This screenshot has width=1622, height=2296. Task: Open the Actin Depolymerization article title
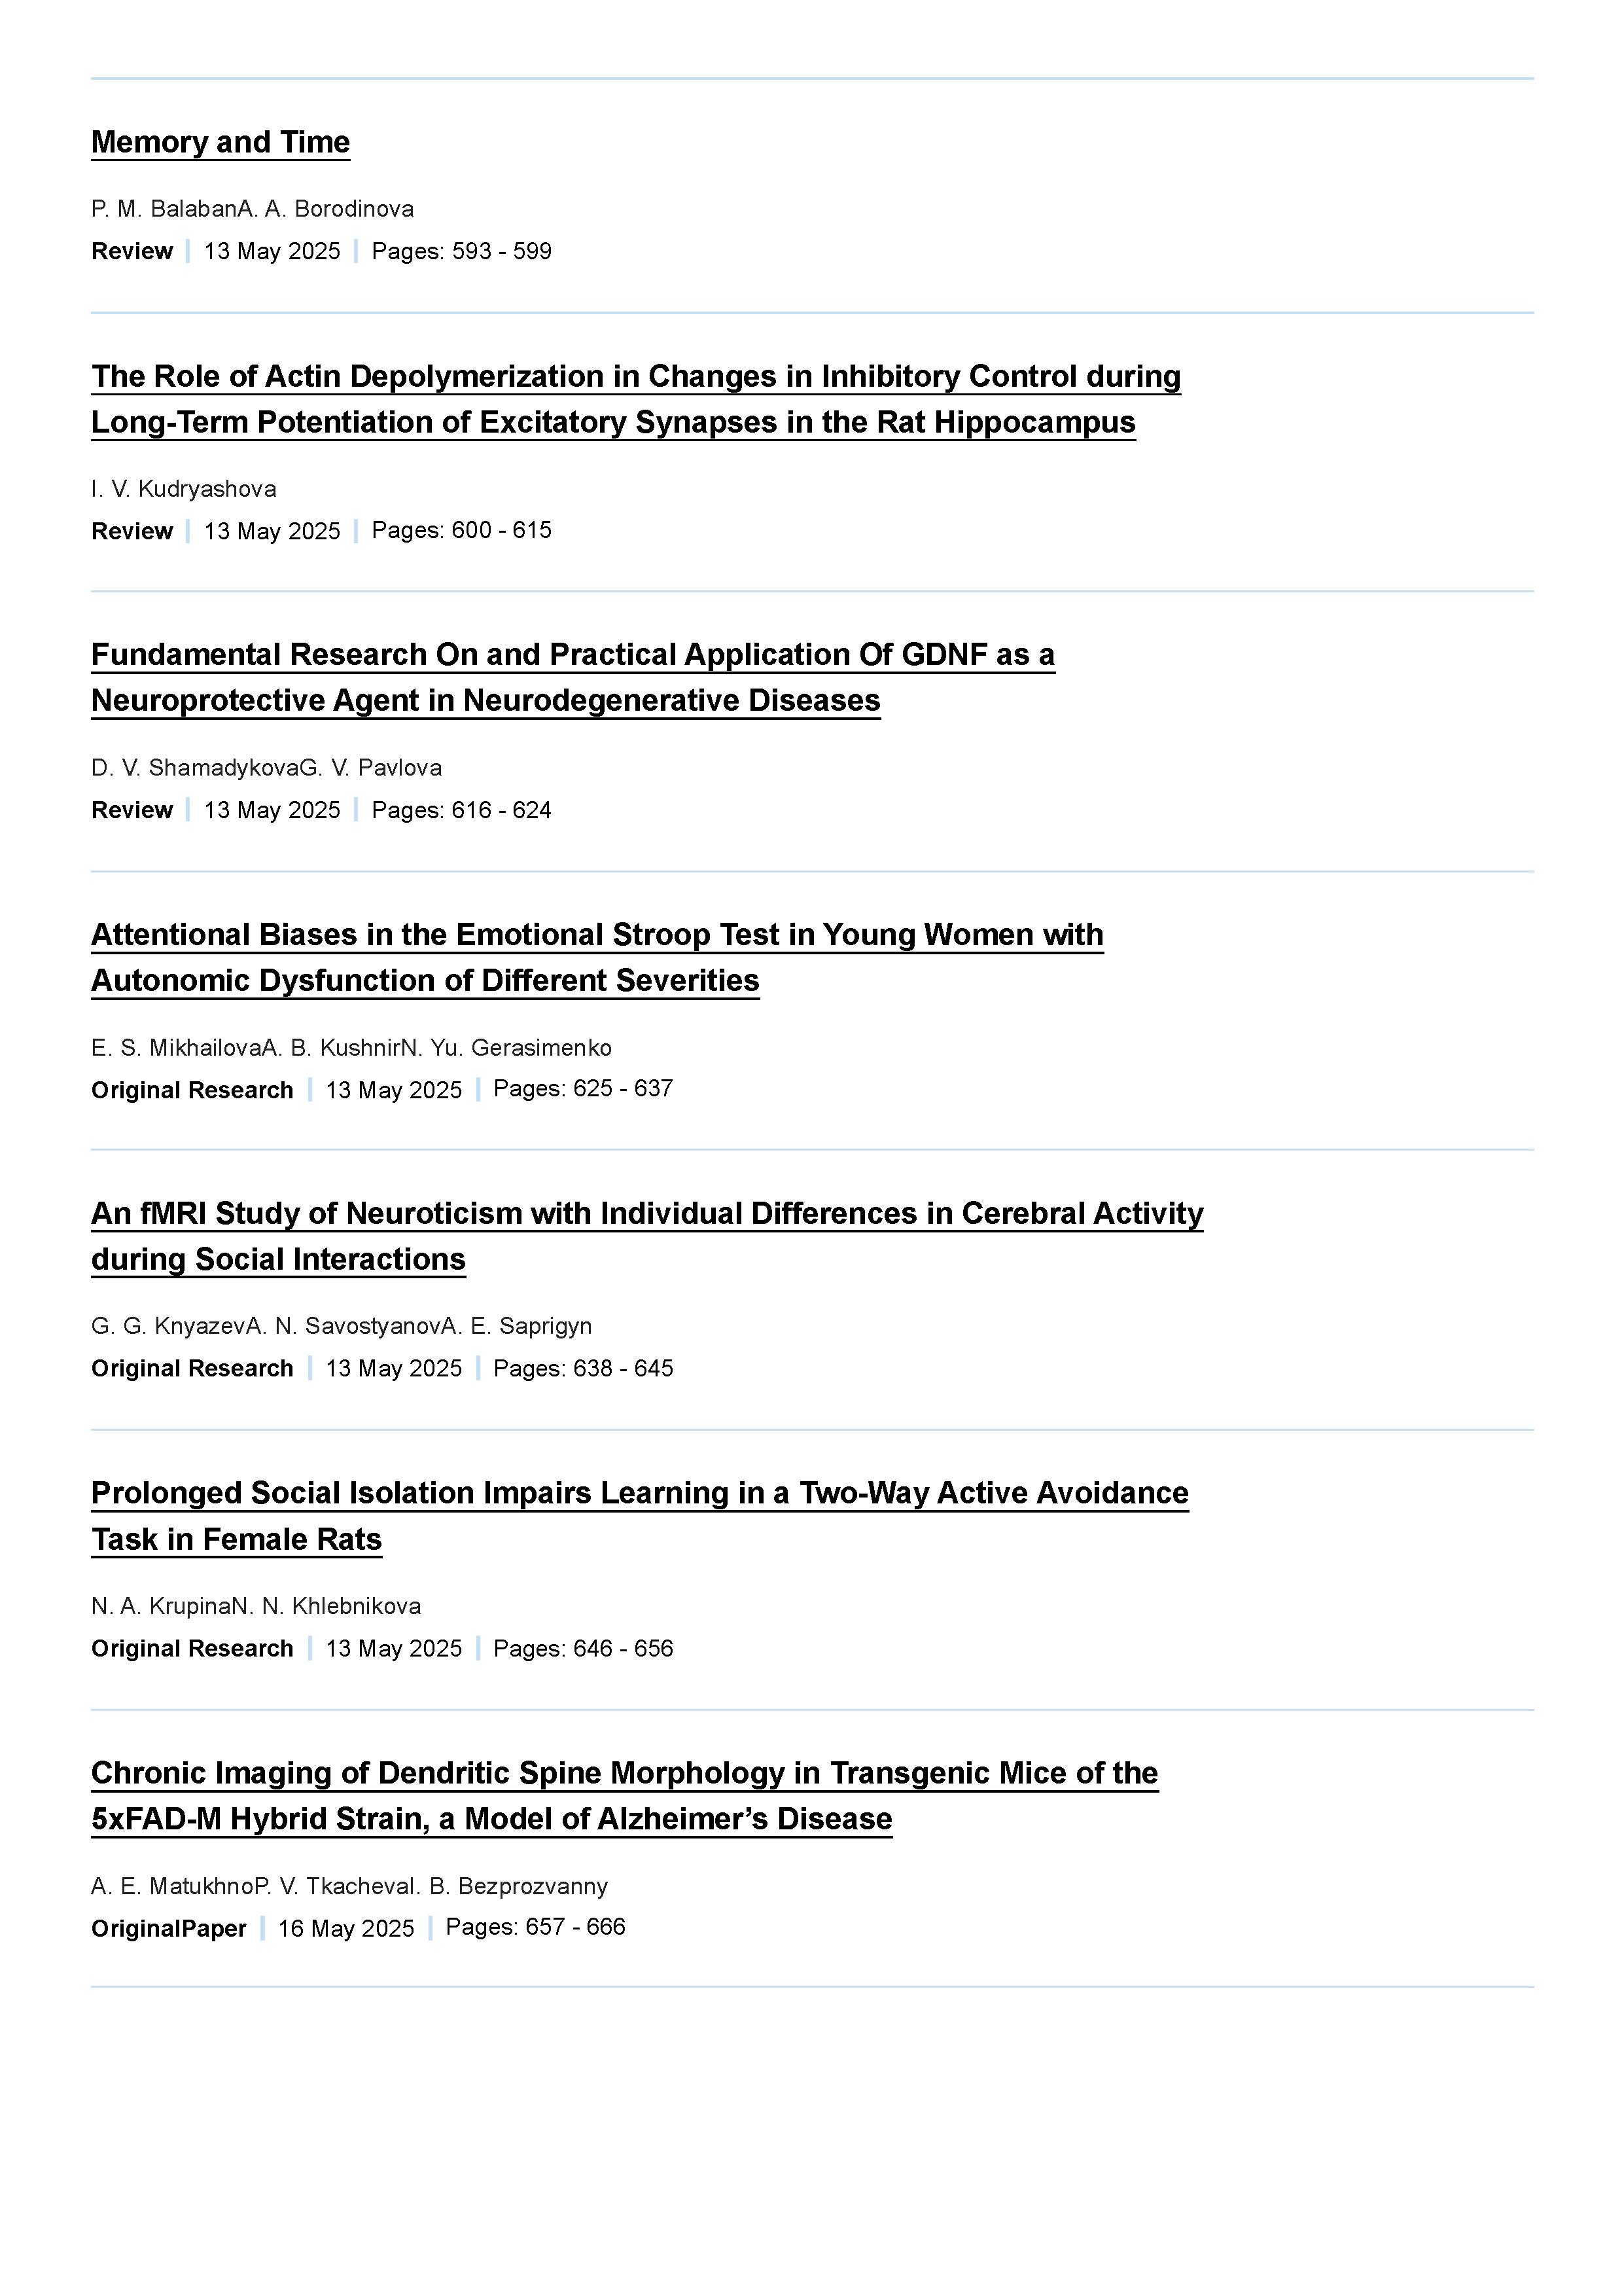point(635,399)
